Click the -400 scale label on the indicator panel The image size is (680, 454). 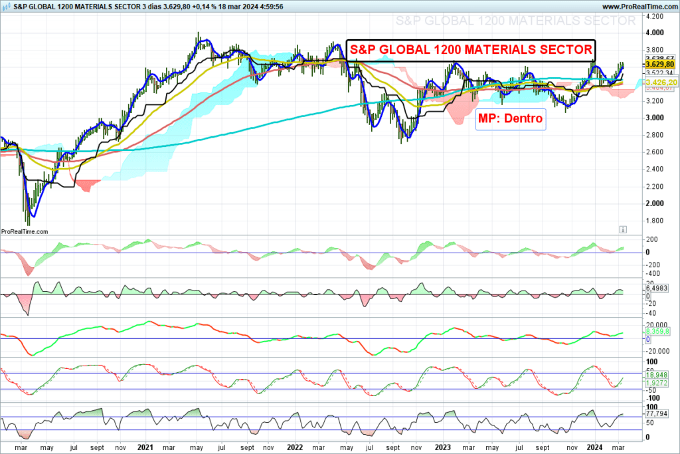(x=653, y=273)
